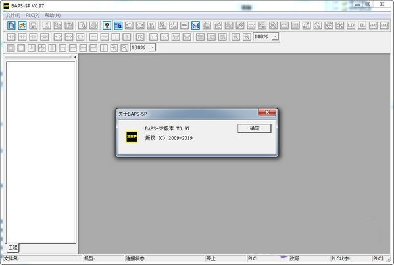Click the BSP logo in About dialog

132,137
